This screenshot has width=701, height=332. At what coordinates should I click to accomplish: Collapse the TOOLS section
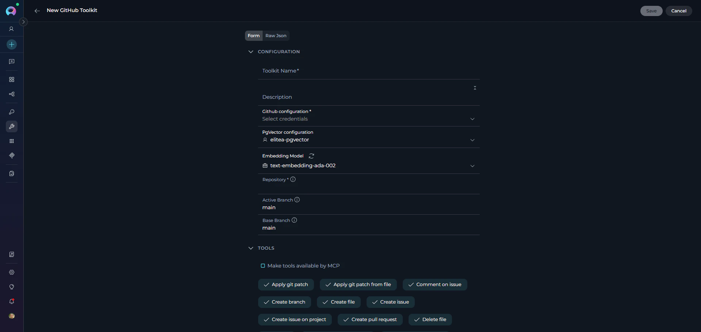tap(250, 248)
